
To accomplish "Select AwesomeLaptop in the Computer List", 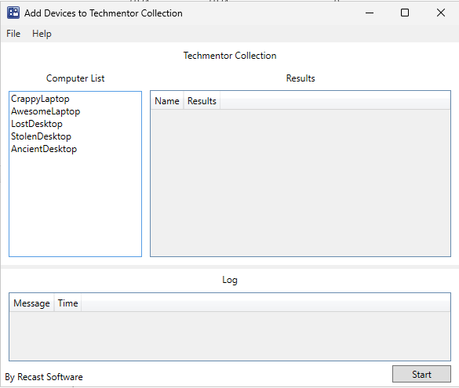I will [46, 111].
